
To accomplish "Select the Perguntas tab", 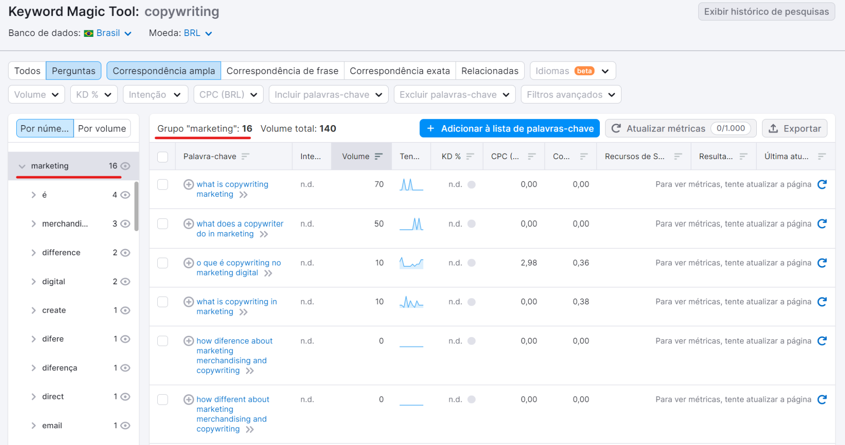I will point(74,71).
